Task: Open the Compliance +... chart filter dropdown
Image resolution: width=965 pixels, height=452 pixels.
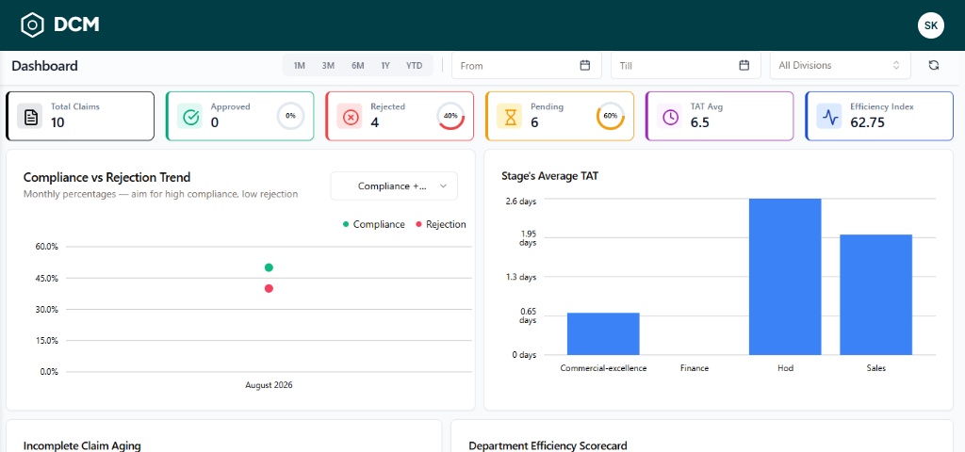Action: [x=394, y=186]
